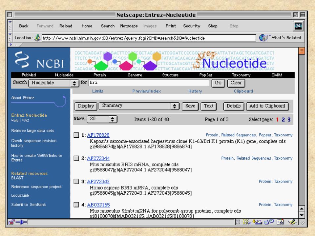315x236 pixels.
Task: Go to results page 2
Action: (283, 120)
